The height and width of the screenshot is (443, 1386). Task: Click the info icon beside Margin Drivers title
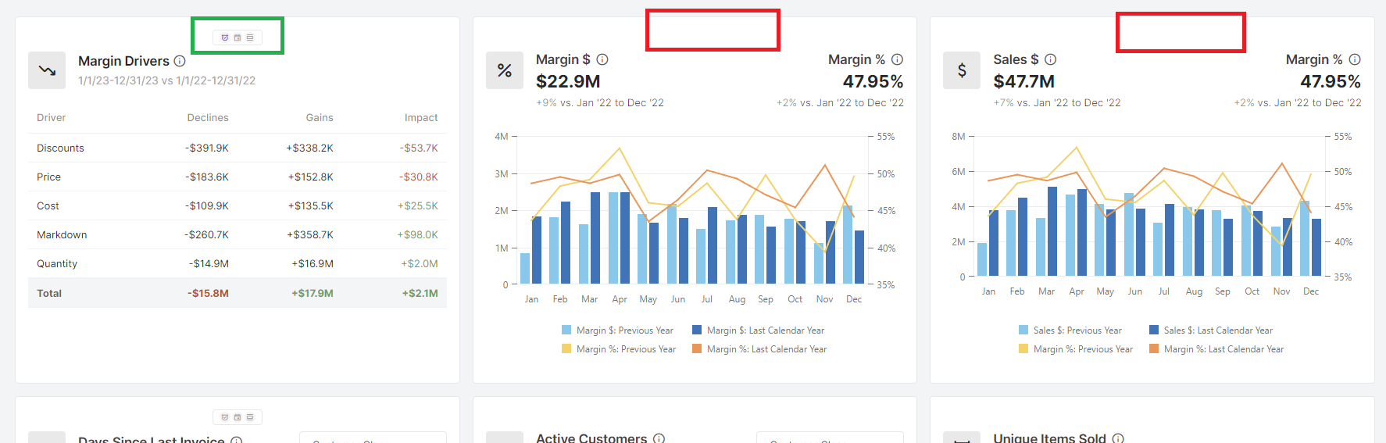[180, 61]
